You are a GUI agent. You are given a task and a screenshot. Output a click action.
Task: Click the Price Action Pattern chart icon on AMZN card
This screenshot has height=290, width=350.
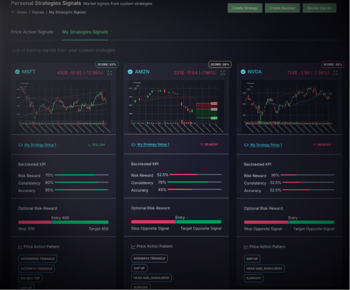click(133, 246)
